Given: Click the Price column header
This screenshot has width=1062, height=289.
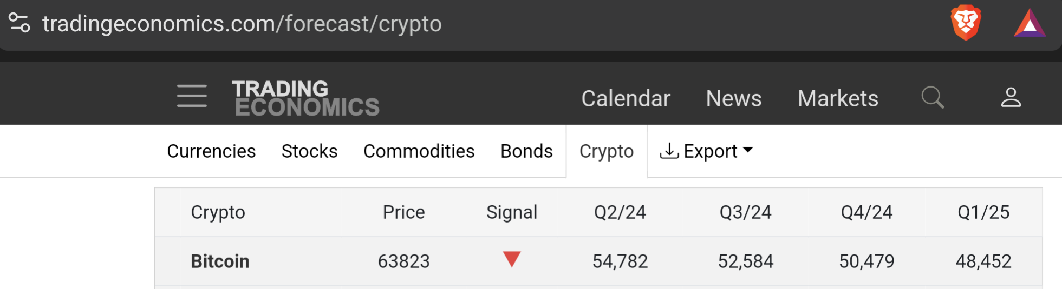Looking at the screenshot, I should pos(403,212).
